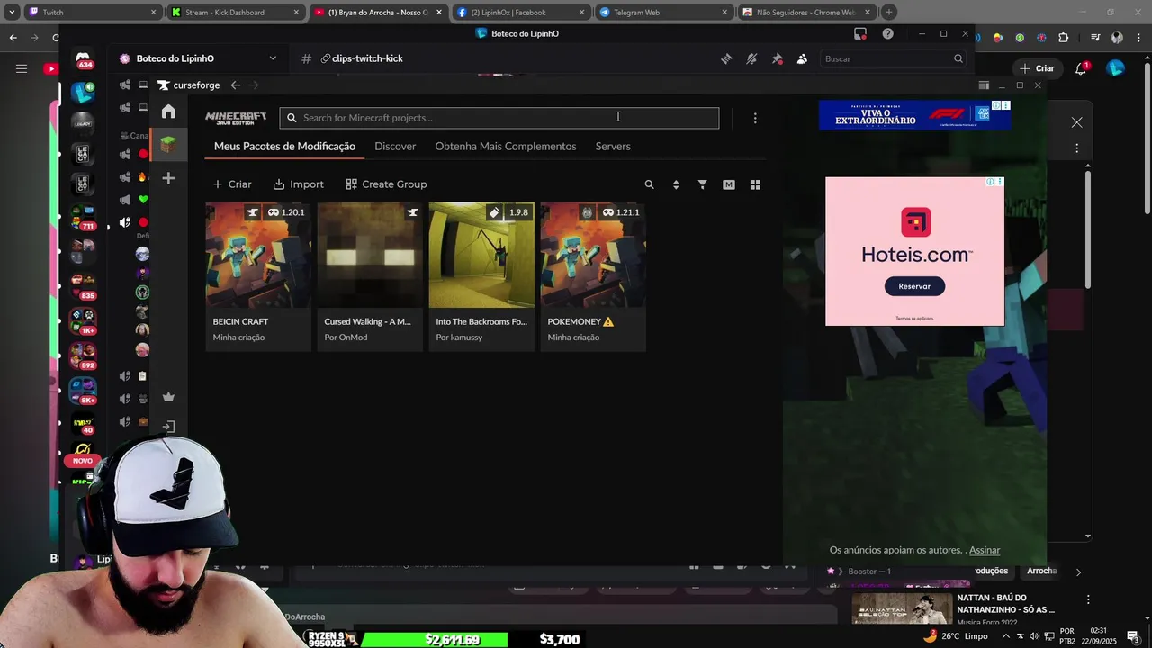Open Discord threads icon in channel header
Image resolution: width=1152 pixels, height=648 pixels.
pyautogui.click(x=726, y=58)
